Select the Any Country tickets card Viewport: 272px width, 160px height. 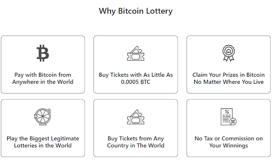click(x=136, y=128)
